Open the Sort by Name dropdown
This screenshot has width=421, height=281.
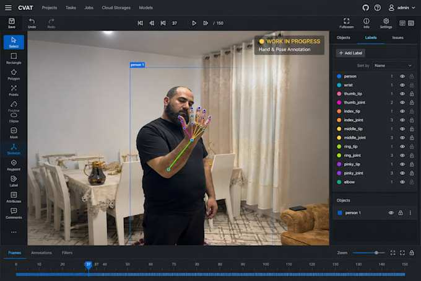coord(393,66)
